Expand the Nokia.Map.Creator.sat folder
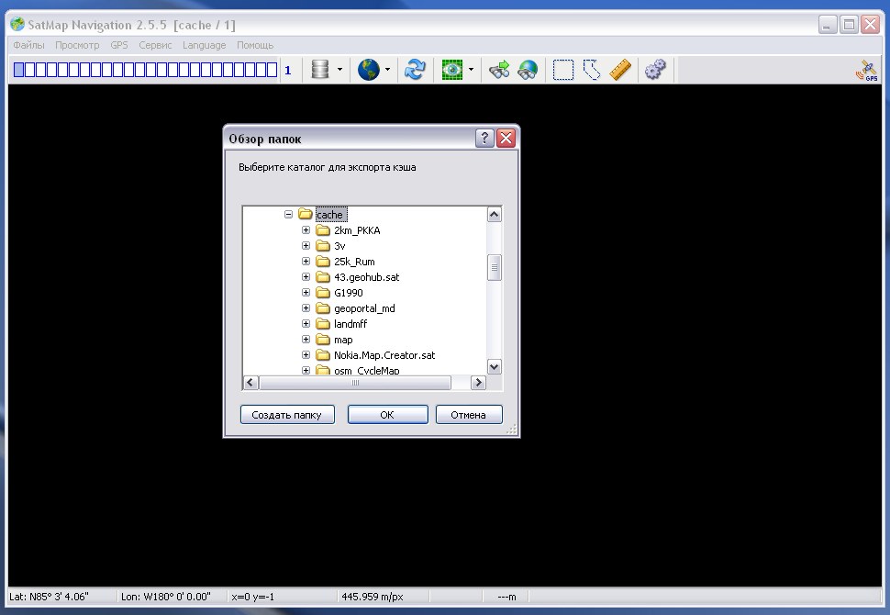Viewport: 890px width, 615px height. pos(306,355)
